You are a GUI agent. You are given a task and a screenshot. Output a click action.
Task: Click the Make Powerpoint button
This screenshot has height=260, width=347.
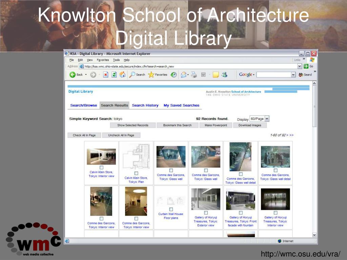coord(216,125)
